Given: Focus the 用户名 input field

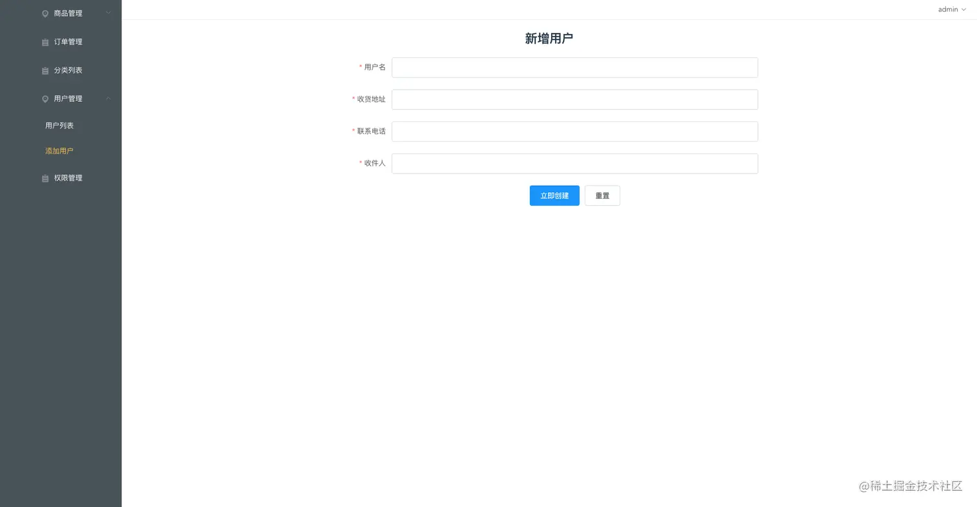Looking at the screenshot, I should coord(574,68).
